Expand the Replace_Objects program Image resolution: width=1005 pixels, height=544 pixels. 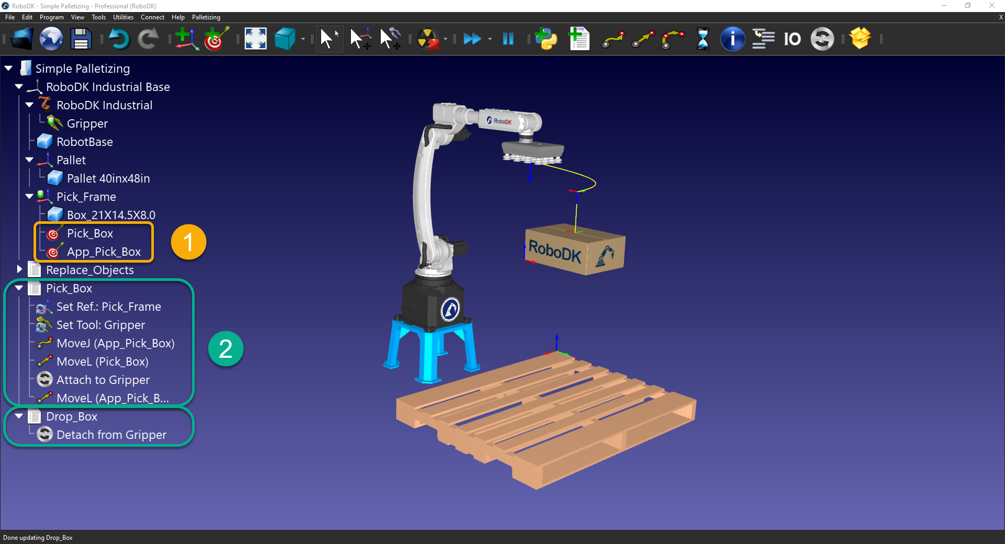point(19,269)
